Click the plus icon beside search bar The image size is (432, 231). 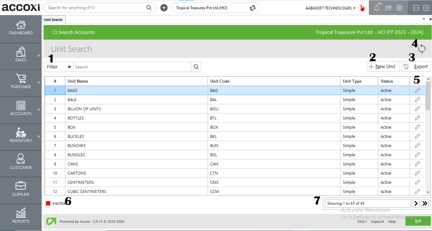pyautogui.click(x=163, y=7)
